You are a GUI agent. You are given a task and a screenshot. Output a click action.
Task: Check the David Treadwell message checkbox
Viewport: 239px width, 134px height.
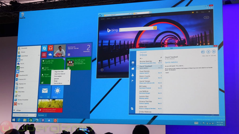[138, 66]
